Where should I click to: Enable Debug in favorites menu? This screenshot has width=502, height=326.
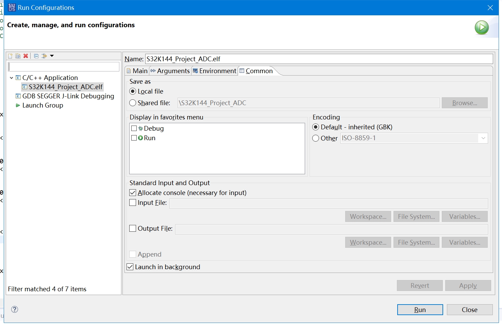(x=134, y=129)
